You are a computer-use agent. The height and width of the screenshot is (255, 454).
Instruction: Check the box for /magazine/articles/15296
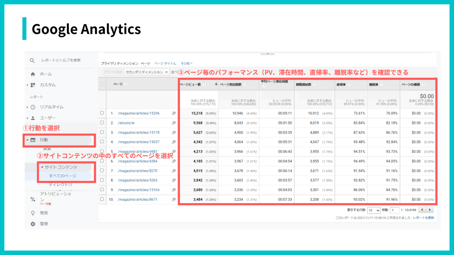point(102,113)
